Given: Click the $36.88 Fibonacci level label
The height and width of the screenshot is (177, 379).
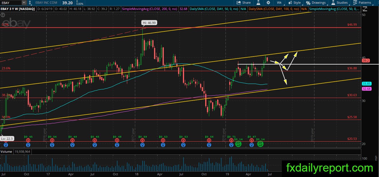Looking at the screenshot, I should point(352,68).
